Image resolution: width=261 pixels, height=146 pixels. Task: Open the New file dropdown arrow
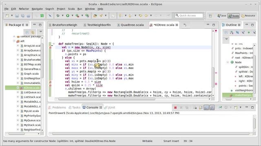(12, 15)
